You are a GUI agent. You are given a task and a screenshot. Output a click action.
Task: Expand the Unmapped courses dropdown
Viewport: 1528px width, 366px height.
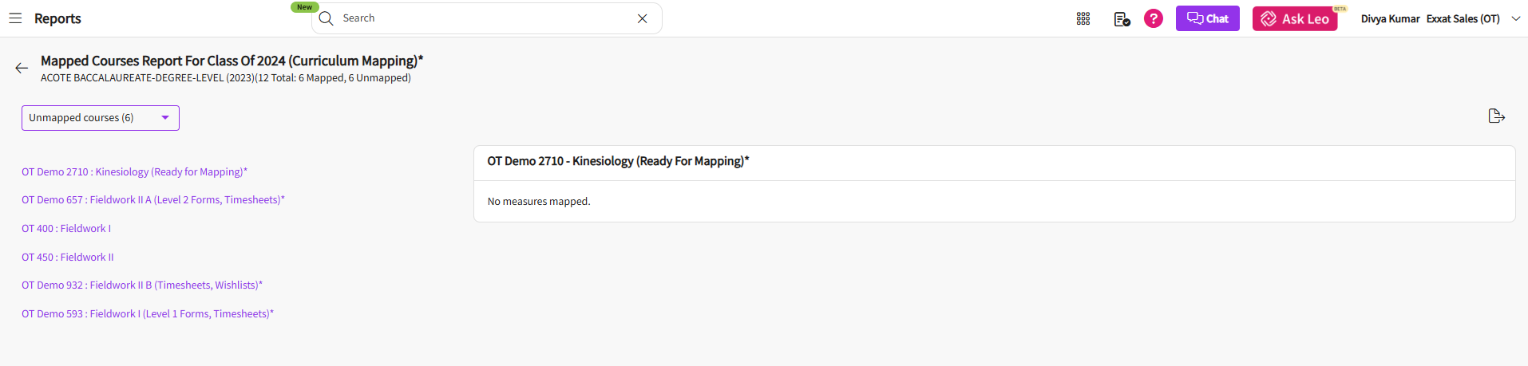pos(101,118)
